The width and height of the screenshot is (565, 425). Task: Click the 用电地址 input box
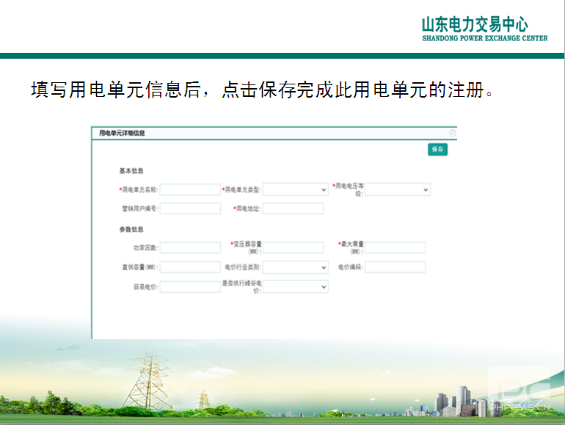pos(293,208)
